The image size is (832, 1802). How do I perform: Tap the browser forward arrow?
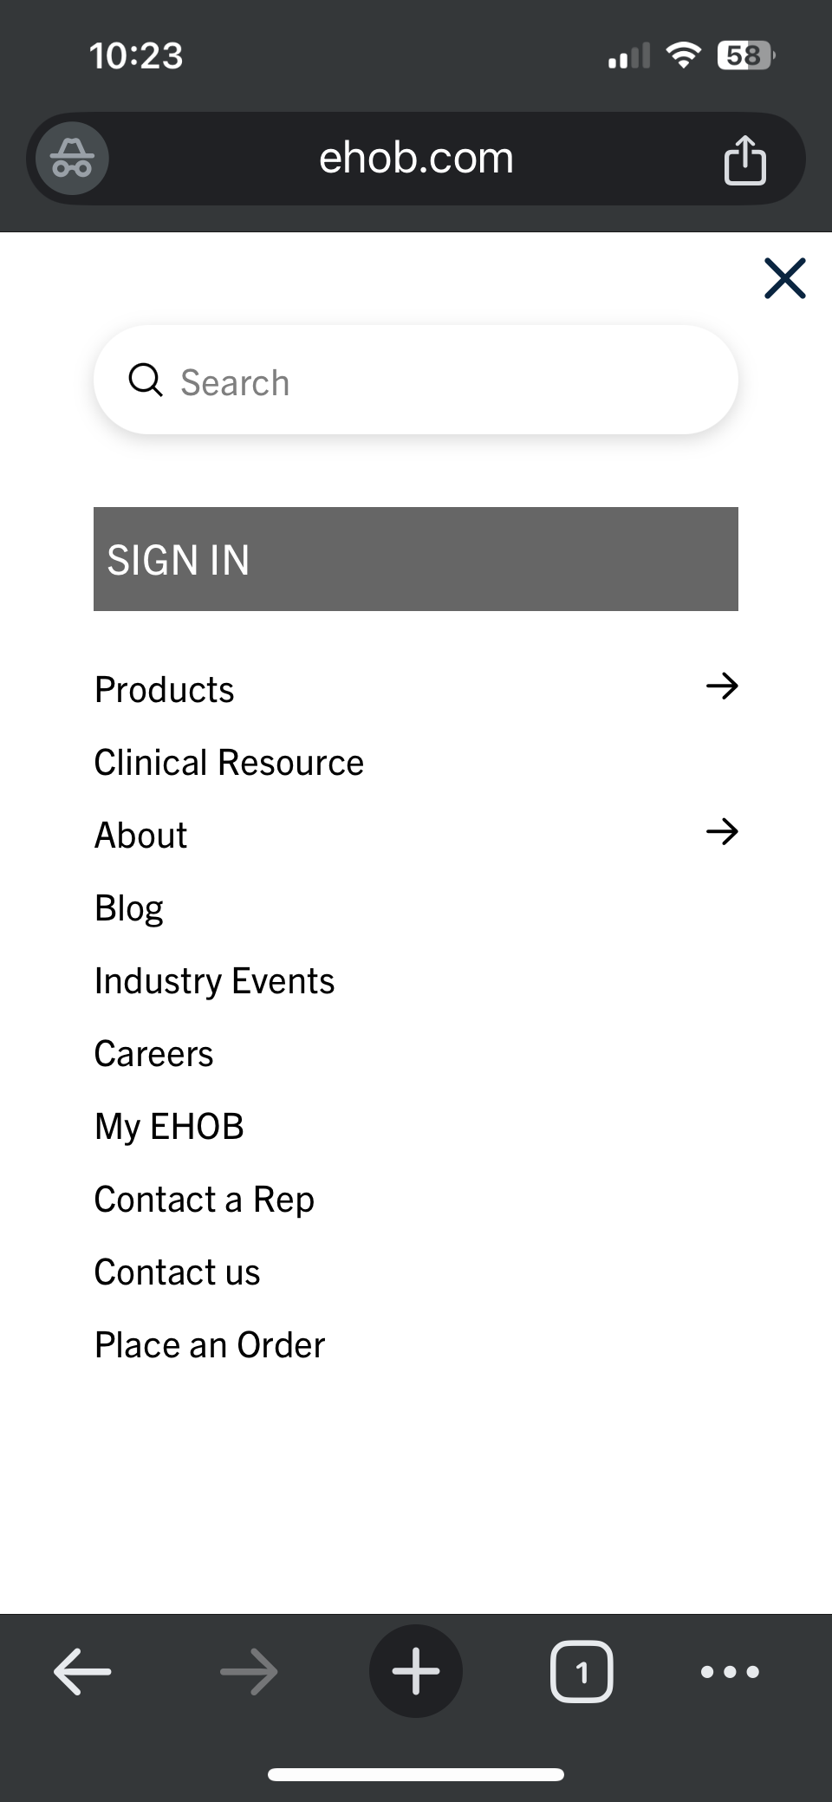pos(249,1671)
